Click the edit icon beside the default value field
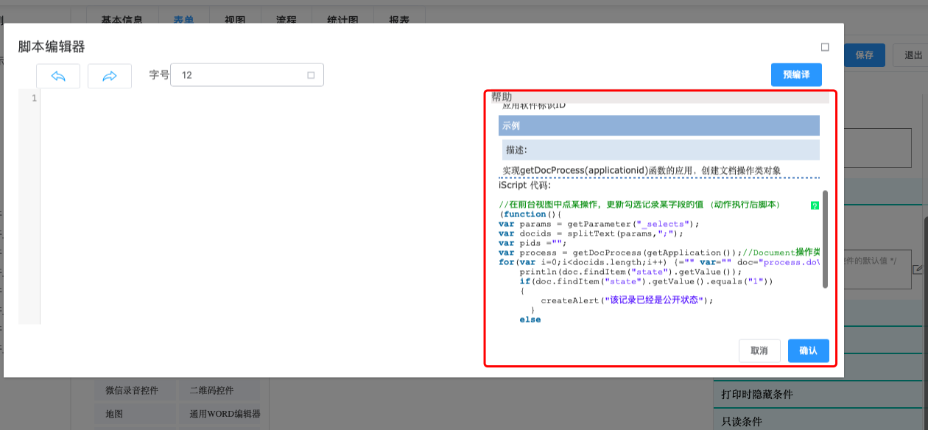928x430 pixels. (917, 269)
